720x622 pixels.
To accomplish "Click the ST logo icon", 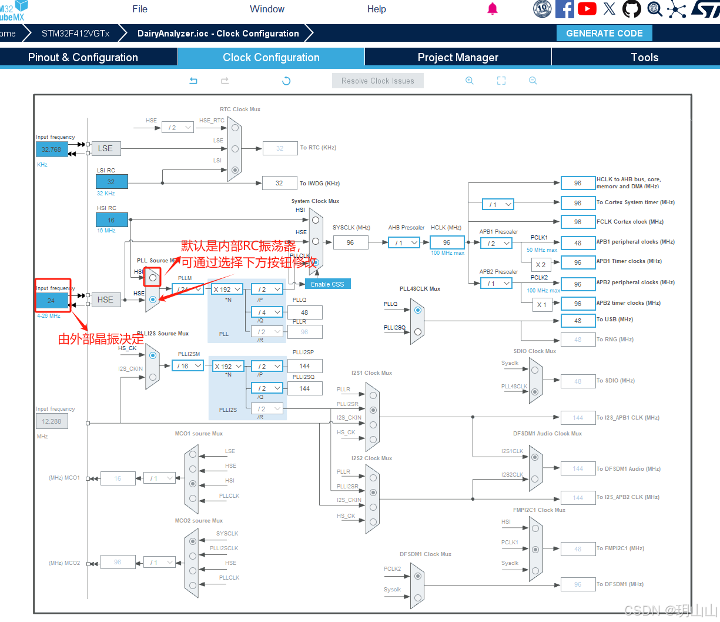I will [x=705, y=9].
